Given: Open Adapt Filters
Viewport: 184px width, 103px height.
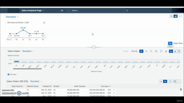Looking at the screenshot, I should [x=178, y=43].
